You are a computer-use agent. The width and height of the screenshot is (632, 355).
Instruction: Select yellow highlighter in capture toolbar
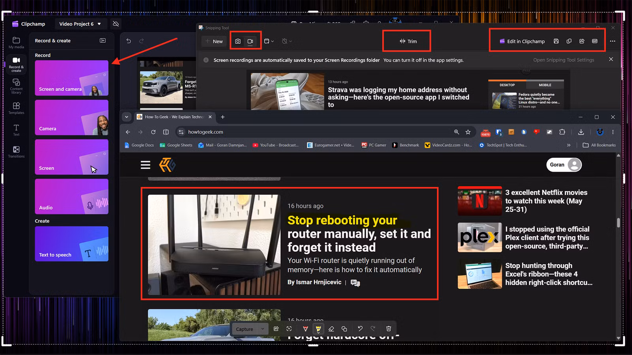[318, 329]
